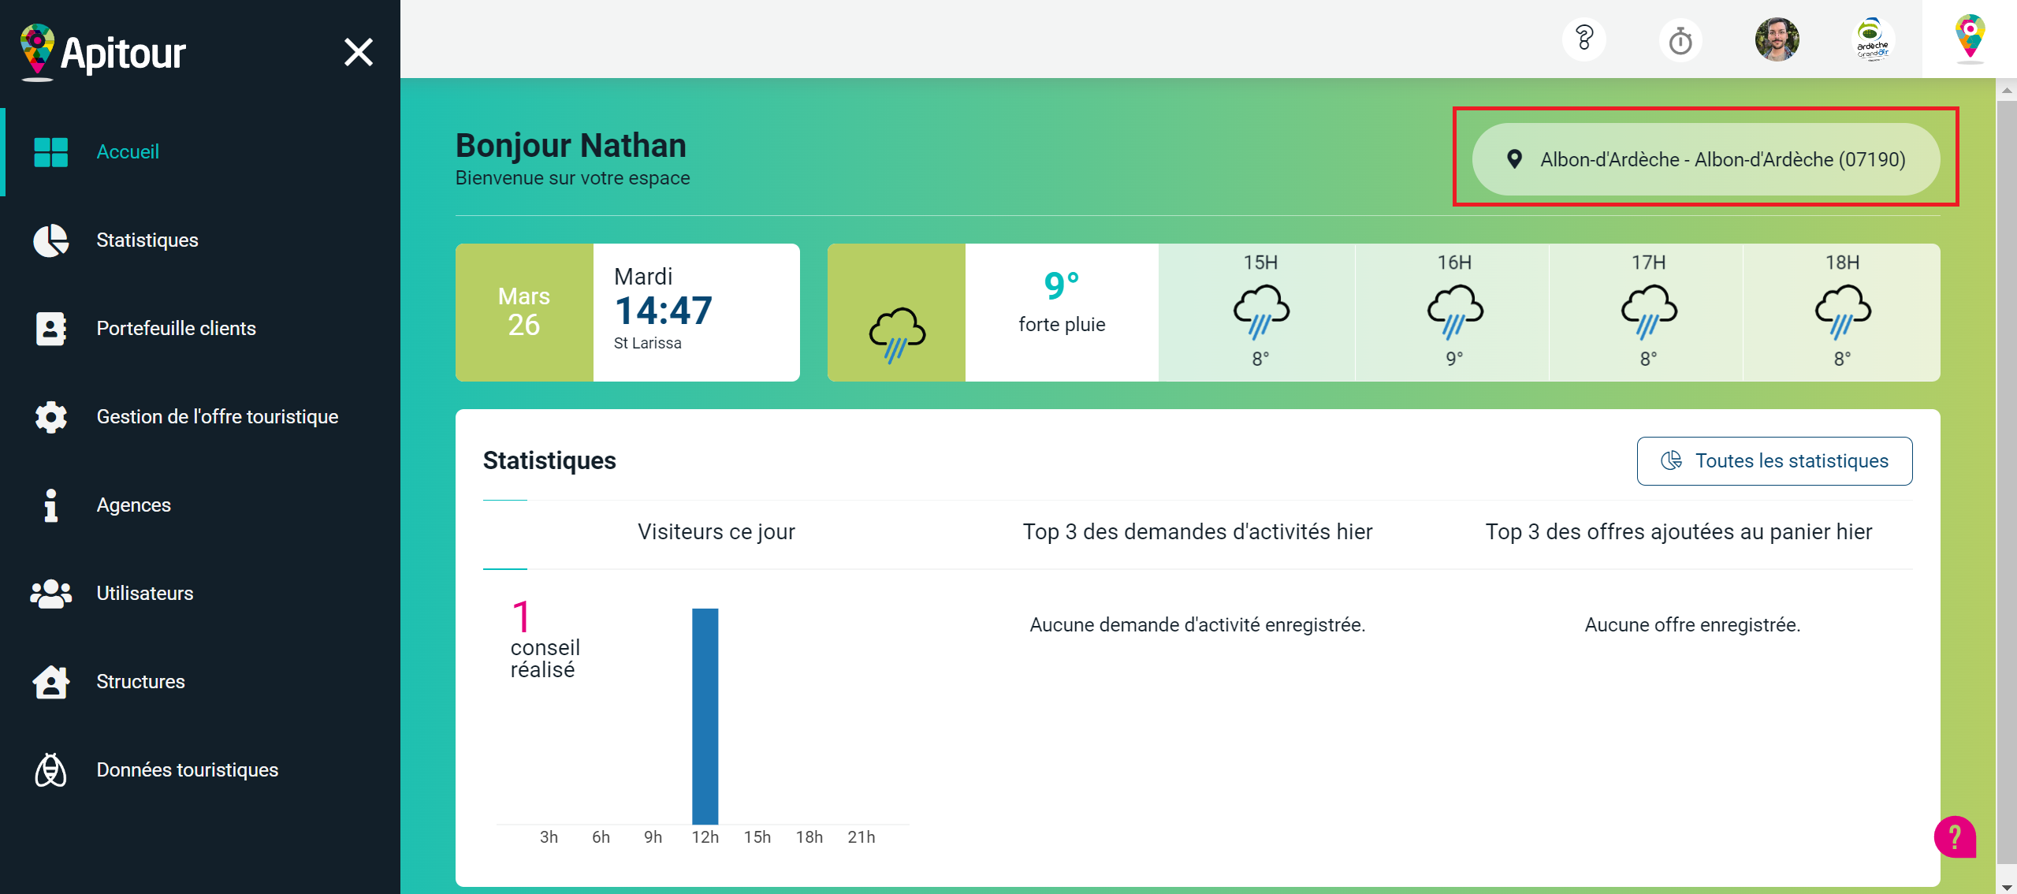Select Accueil in the sidebar
This screenshot has height=894, width=2017.
(128, 151)
